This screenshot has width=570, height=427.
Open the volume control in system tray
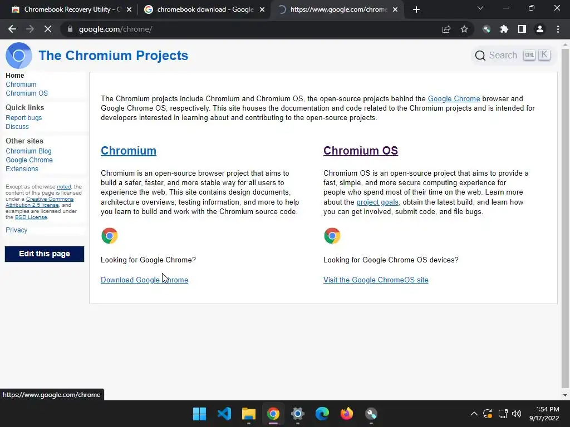(517, 414)
